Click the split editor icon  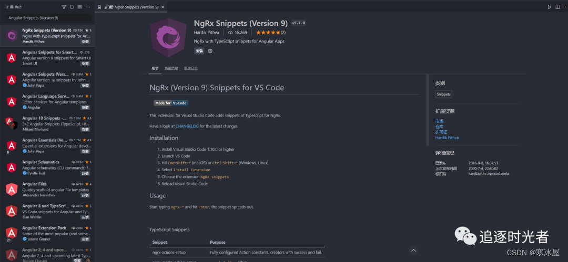(x=557, y=7)
